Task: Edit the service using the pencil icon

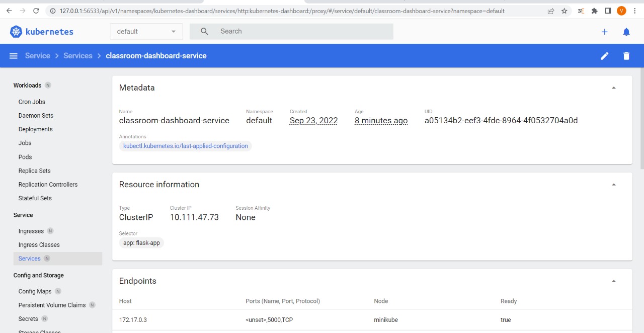Action: click(x=604, y=55)
